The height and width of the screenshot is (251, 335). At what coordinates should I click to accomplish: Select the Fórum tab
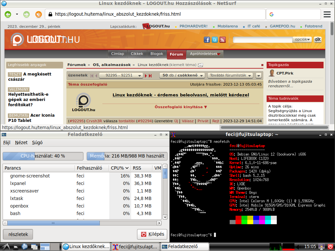[176, 54]
